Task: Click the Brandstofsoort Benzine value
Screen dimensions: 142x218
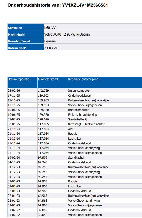Action: (x=50, y=41)
